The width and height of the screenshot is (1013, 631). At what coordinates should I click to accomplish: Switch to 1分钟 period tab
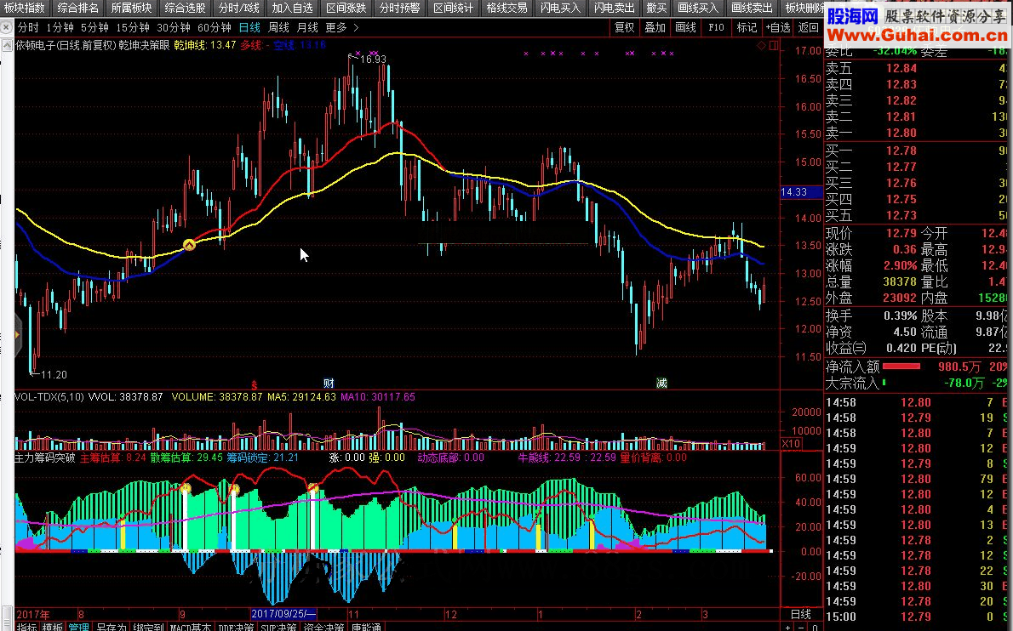pyautogui.click(x=60, y=28)
